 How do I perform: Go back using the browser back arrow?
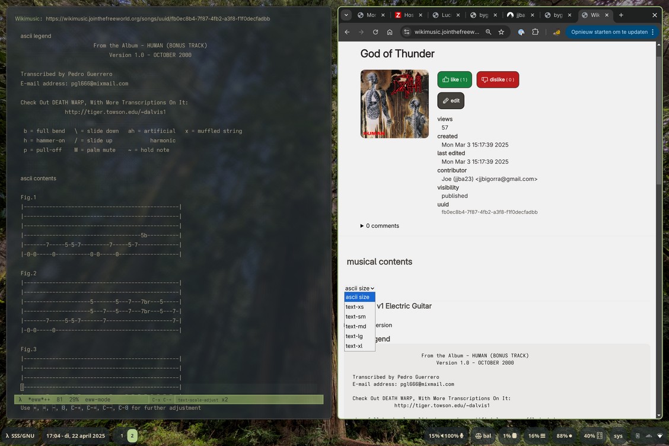348,32
